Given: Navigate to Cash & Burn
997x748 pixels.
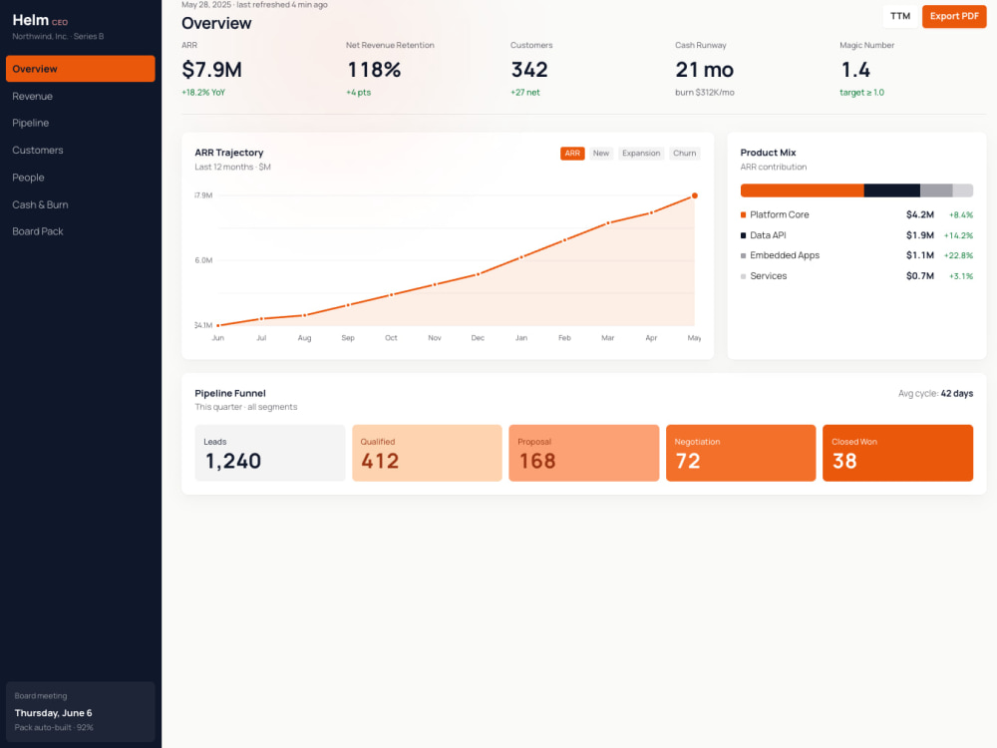Looking at the screenshot, I should 80,204.
